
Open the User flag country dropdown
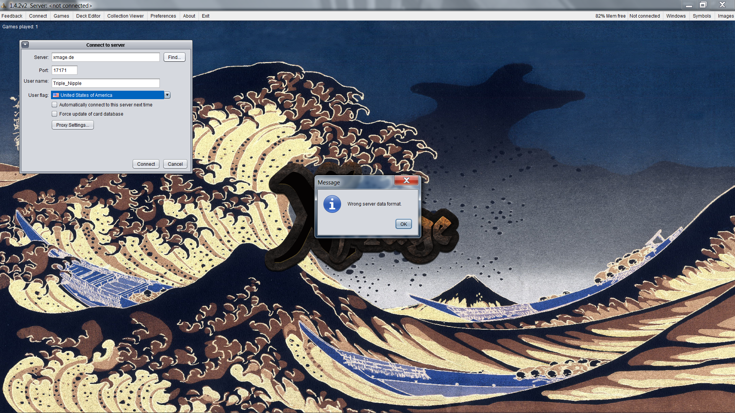(x=110, y=95)
